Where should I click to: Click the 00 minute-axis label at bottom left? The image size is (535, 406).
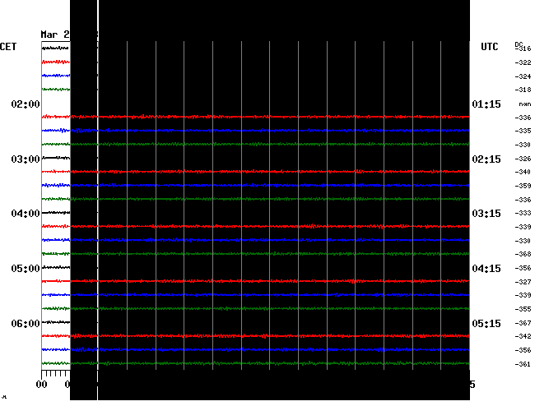(x=41, y=385)
